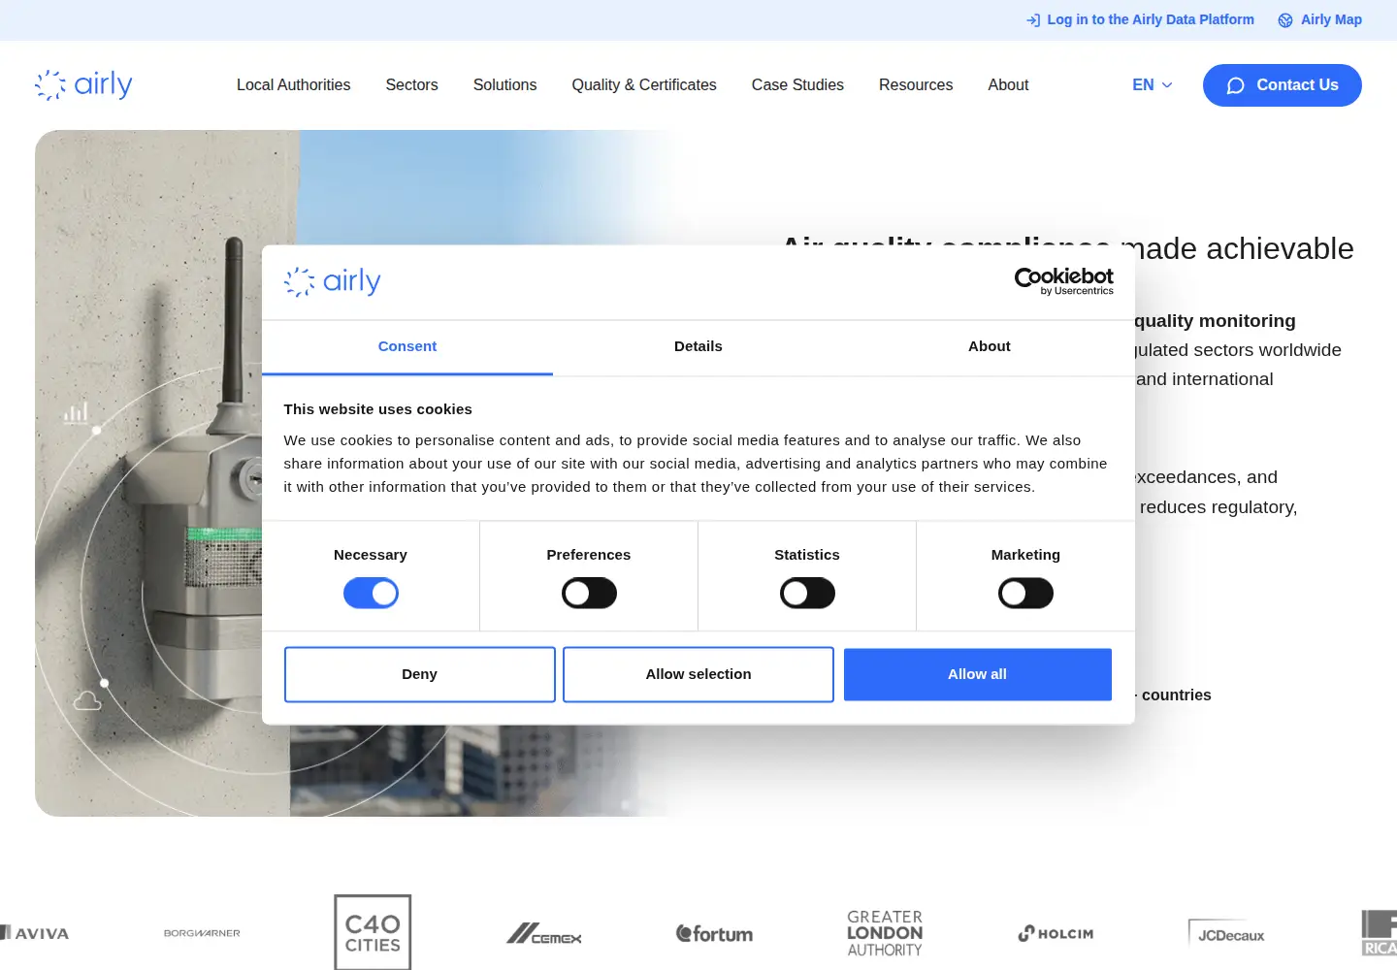
Task: Open the Solutions menu
Action: [x=505, y=85]
